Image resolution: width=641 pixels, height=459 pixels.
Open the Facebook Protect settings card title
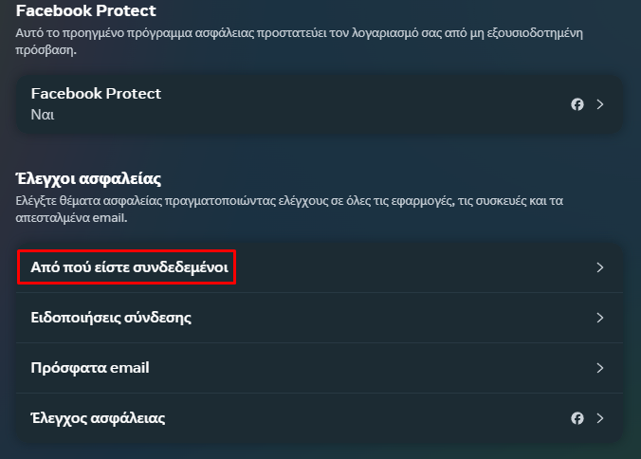coord(96,94)
